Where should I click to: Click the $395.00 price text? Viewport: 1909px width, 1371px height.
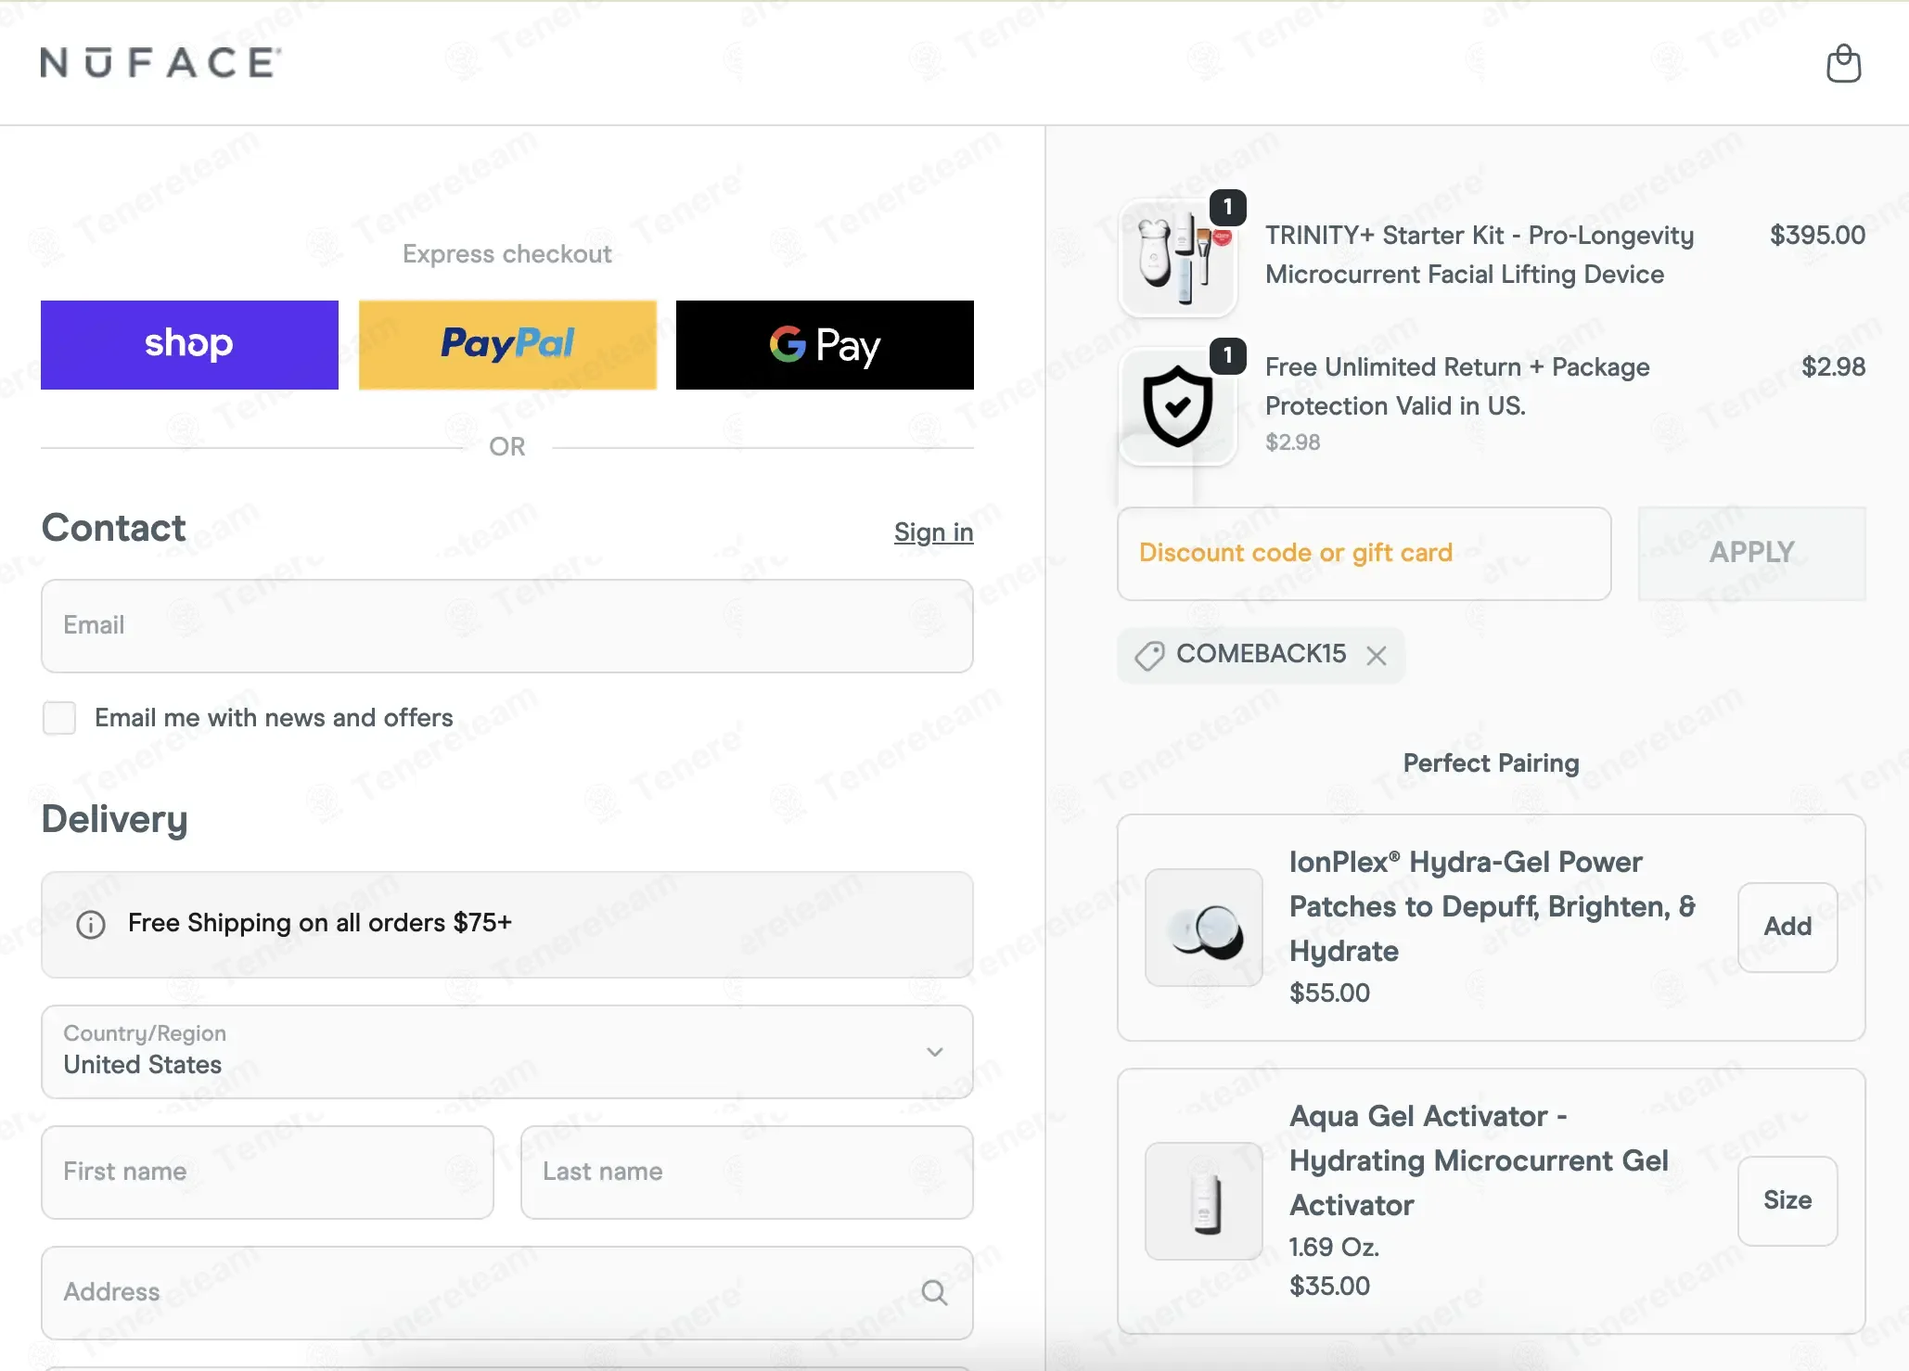tap(1817, 236)
